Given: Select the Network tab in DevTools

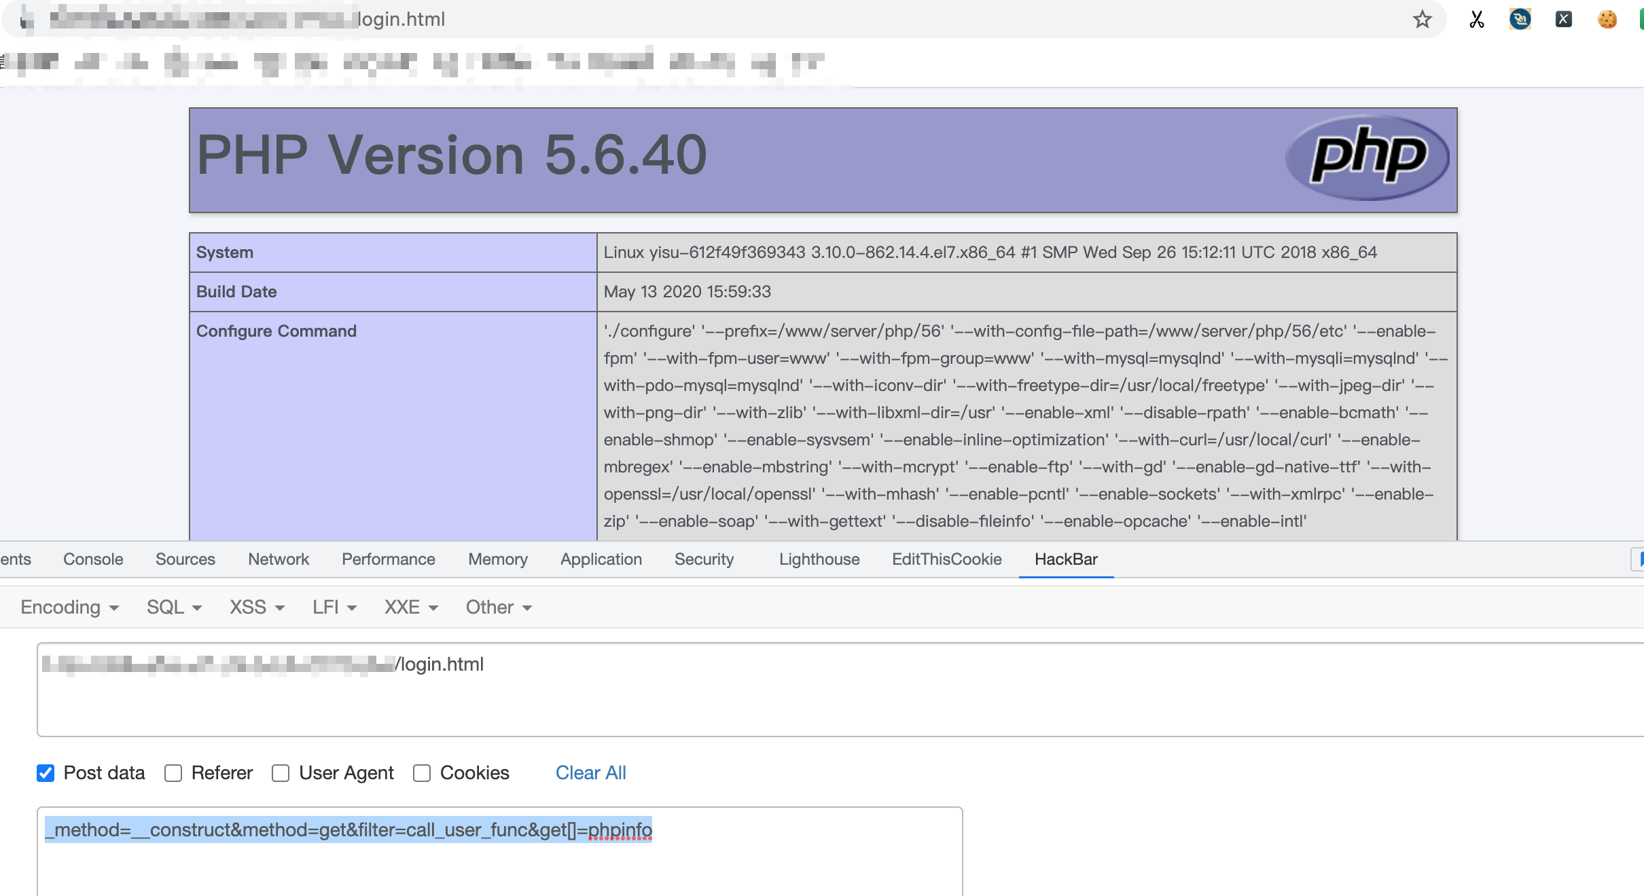Looking at the screenshot, I should [278, 559].
